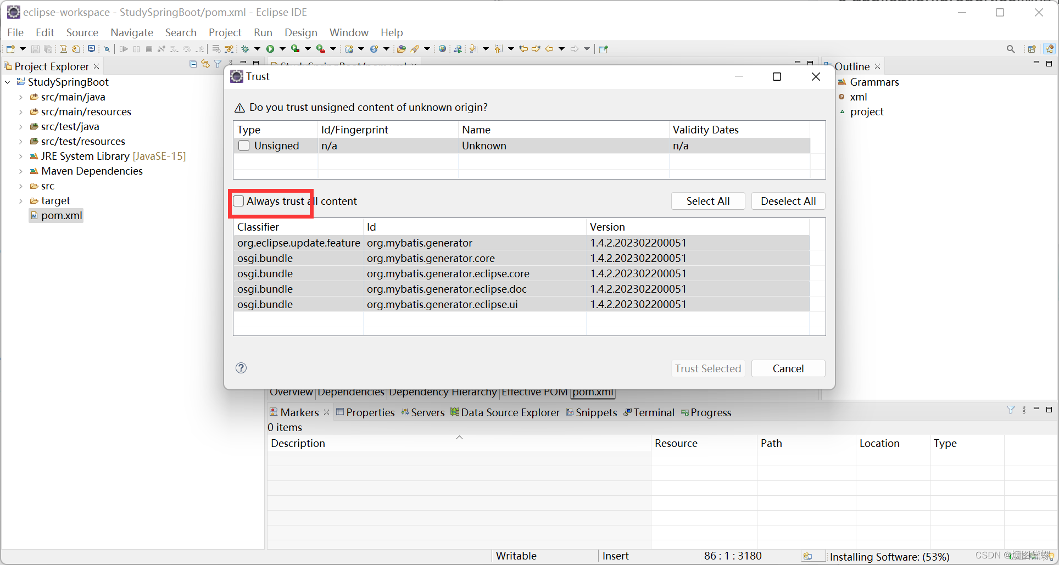Expand the src/main/java tree node
1059x565 pixels.
coord(21,97)
